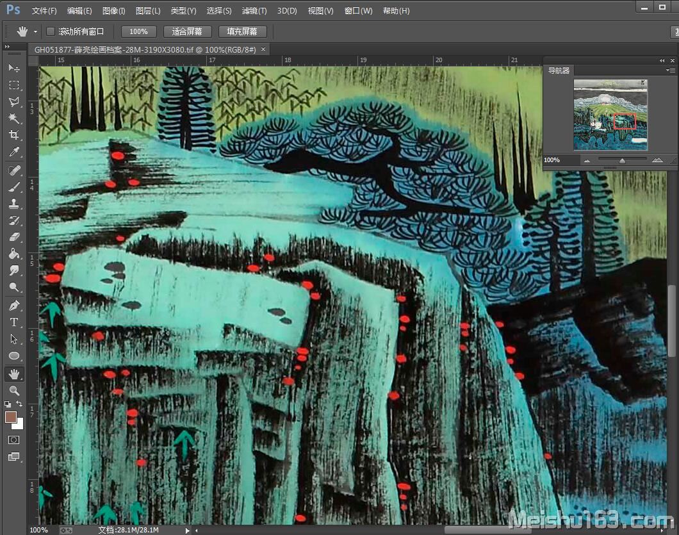Expand the toolbox to two columns

click(x=7, y=46)
